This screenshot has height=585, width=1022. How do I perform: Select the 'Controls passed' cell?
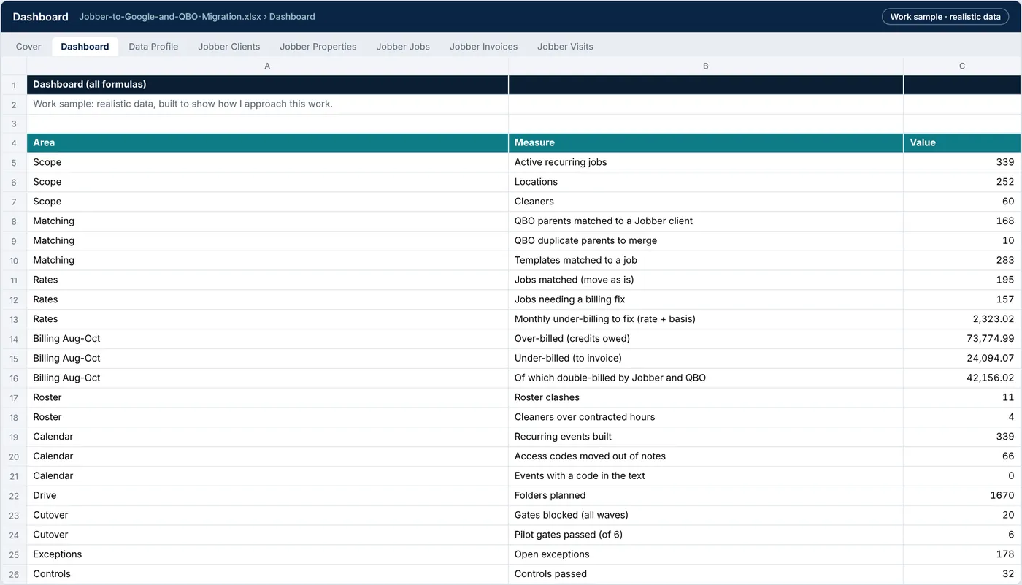tap(705, 574)
